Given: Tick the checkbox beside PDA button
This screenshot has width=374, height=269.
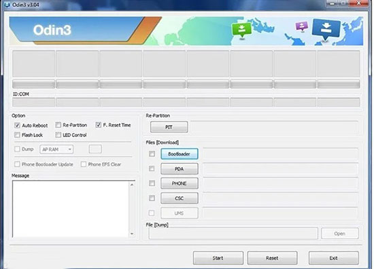Looking at the screenshot, I should coord(152,168).
